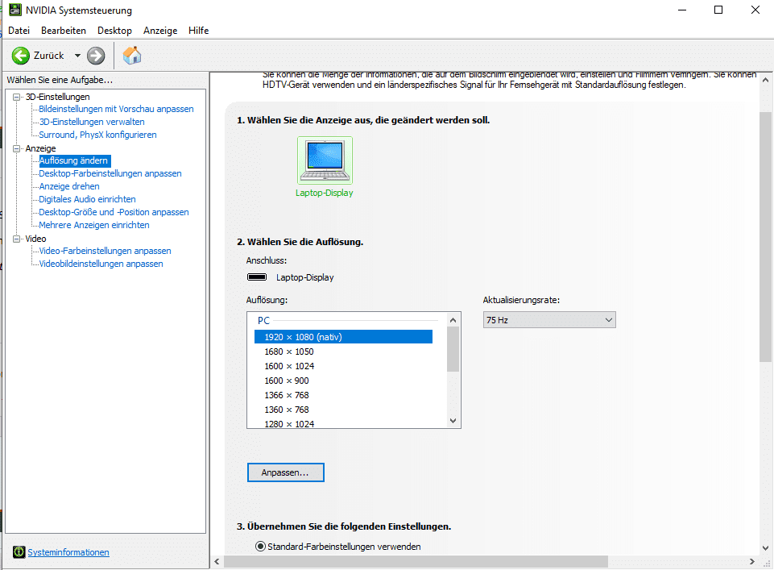Open the Systeminformationen link

(x=68, y=552)
